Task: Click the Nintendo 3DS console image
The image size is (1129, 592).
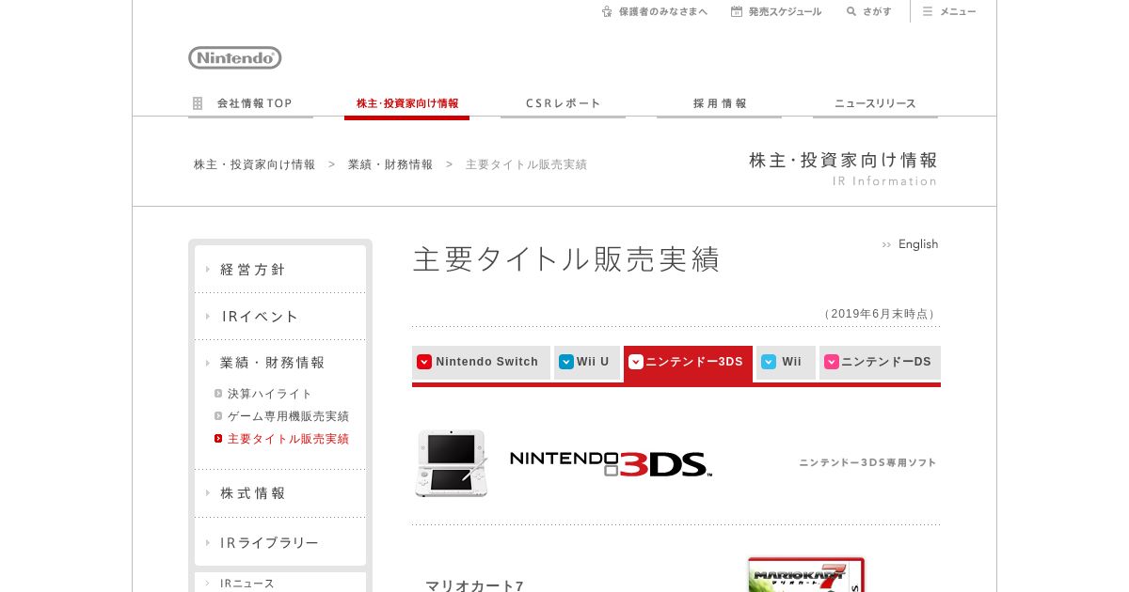Action: [x=453, y=462]
